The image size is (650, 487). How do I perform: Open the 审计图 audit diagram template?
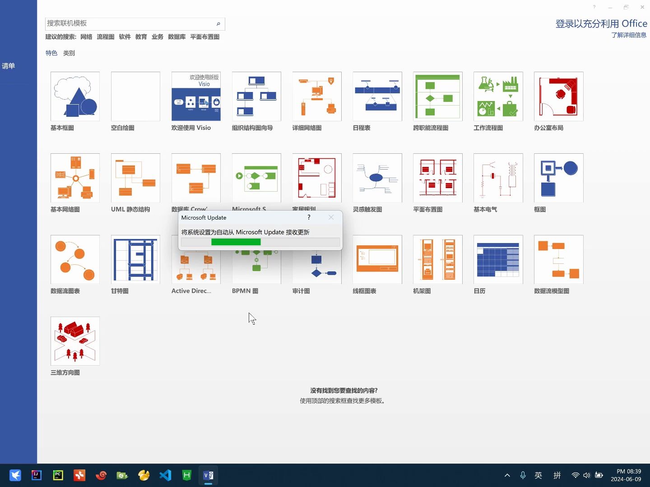point(317,267)
